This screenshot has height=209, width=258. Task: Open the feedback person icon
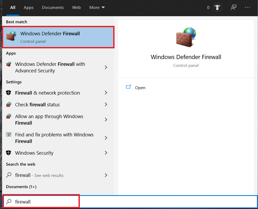point(233,8)
